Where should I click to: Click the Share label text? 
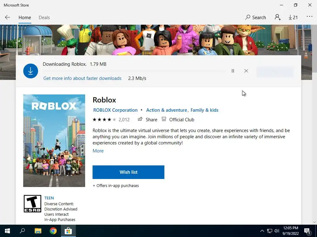(151, 120)
